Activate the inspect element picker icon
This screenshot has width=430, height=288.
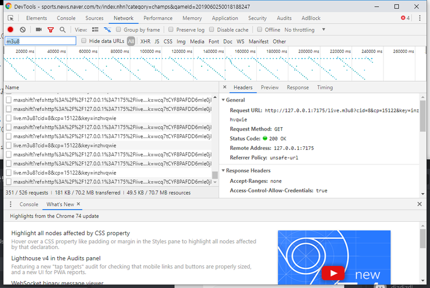coord(10,18)
